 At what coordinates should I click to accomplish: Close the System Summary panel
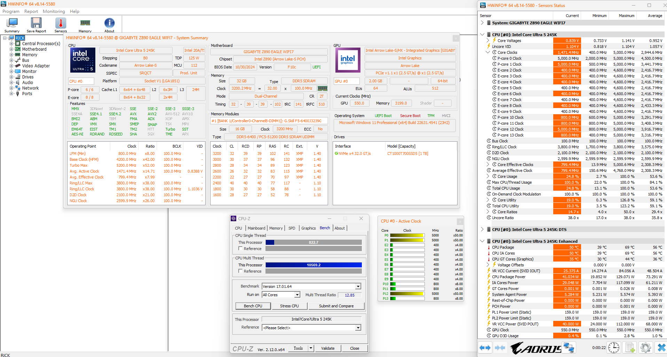[456, 38]
